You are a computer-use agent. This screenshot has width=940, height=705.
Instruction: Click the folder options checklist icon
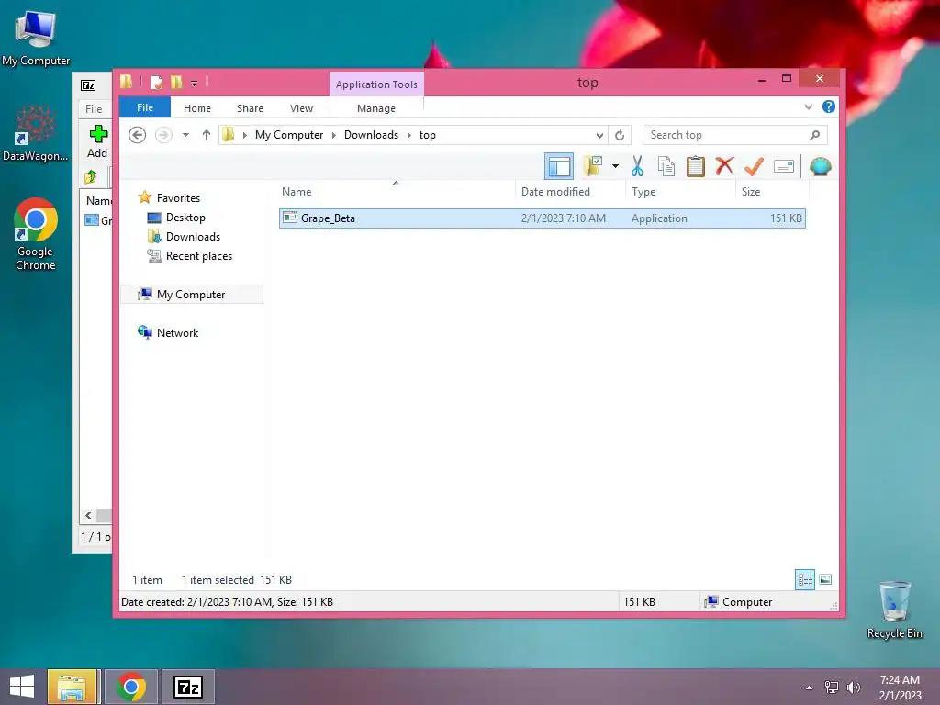[x=593, y=166]
